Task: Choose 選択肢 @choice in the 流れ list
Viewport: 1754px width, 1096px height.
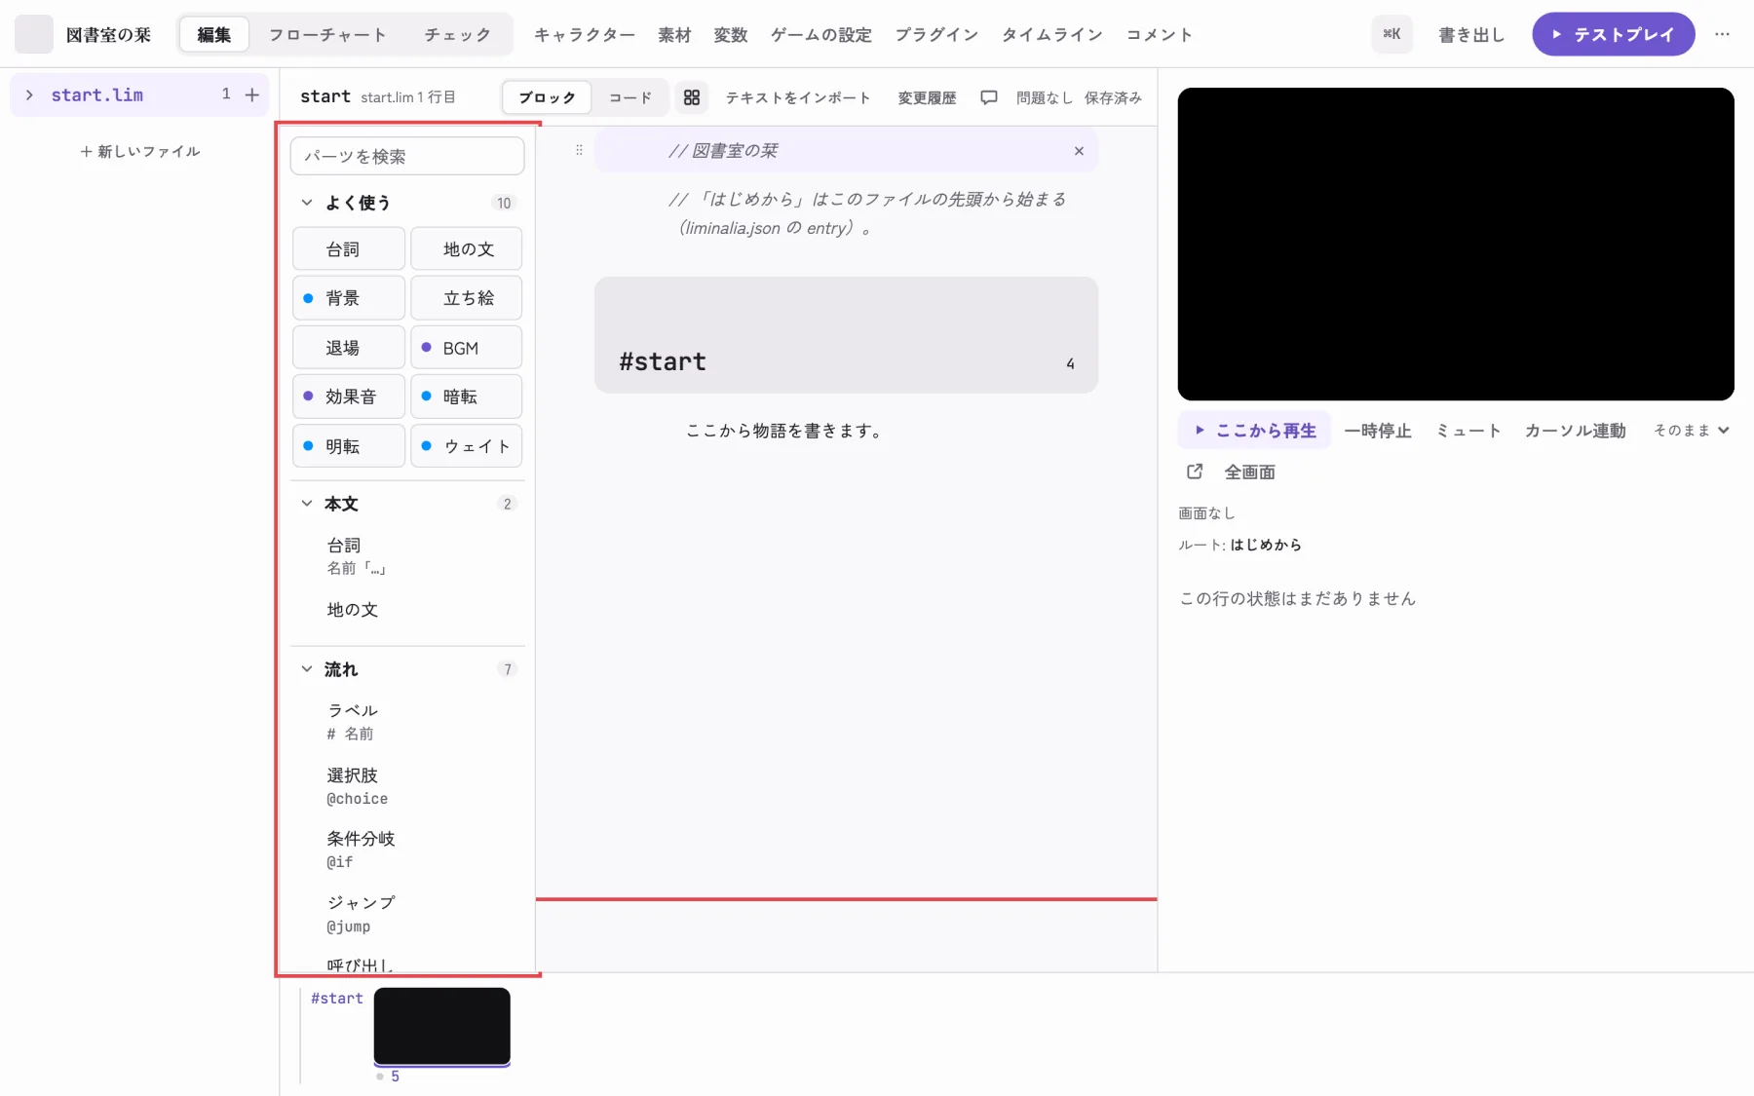Action: point(407,786)
